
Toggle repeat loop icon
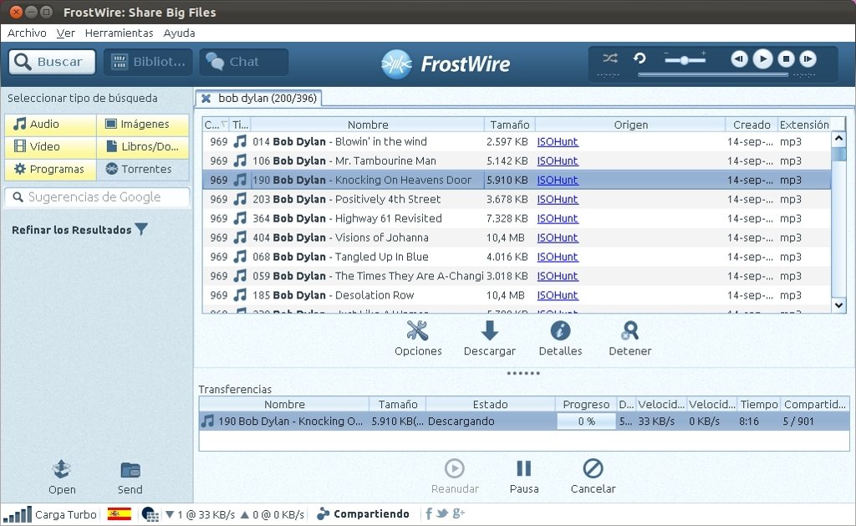click(x=639, y=58)
